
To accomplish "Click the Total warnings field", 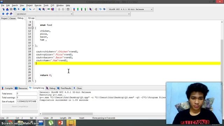I will tap(27, 98).
